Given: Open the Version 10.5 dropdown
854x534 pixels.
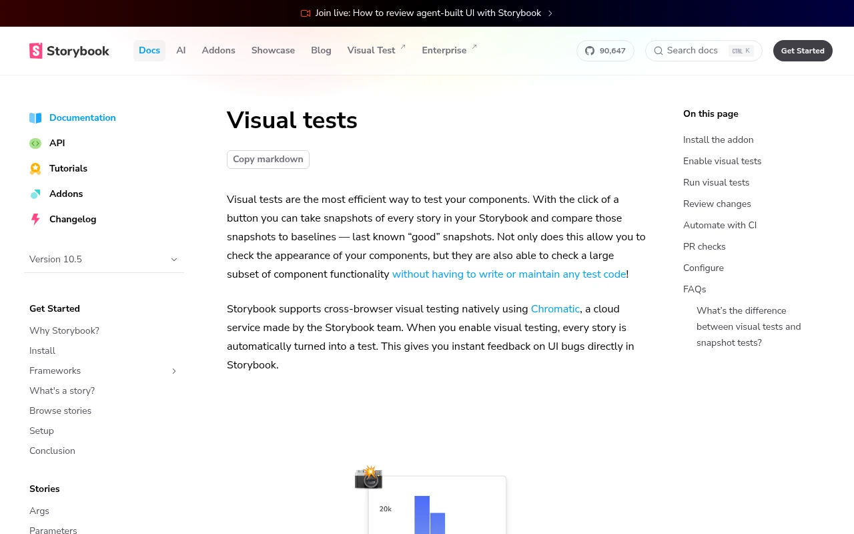Looking at the screenshot, I should [104, 259].
